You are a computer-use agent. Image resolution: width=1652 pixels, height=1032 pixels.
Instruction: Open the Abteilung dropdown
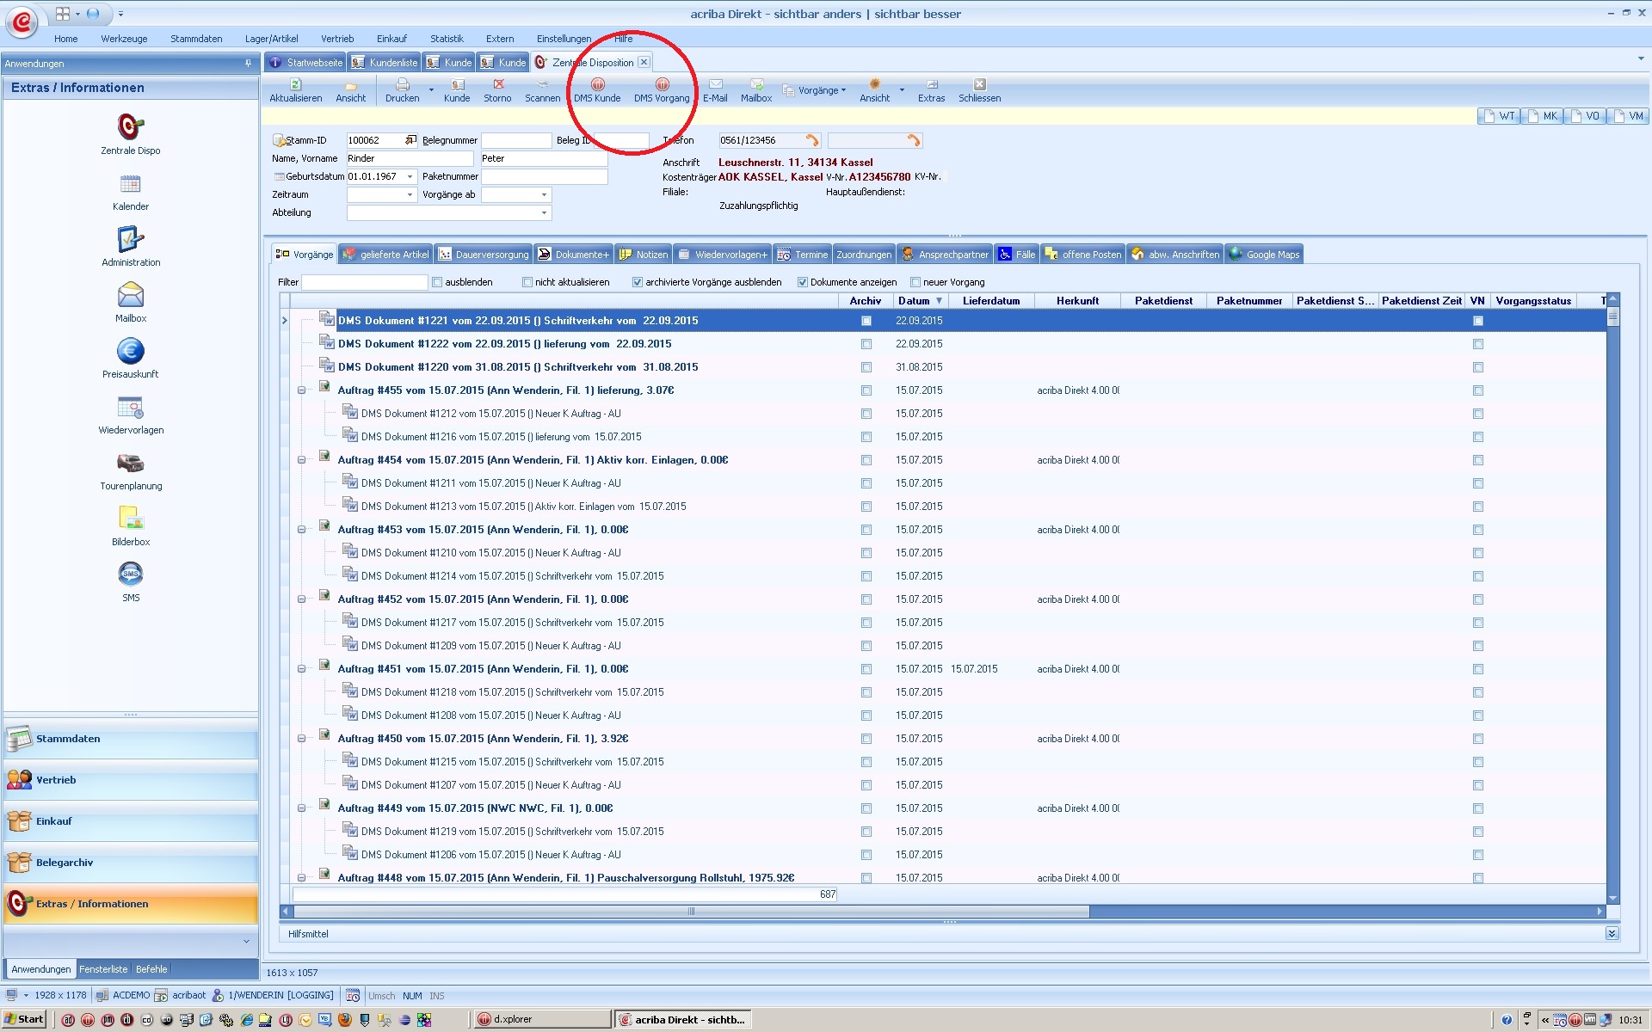coord(544,212)
